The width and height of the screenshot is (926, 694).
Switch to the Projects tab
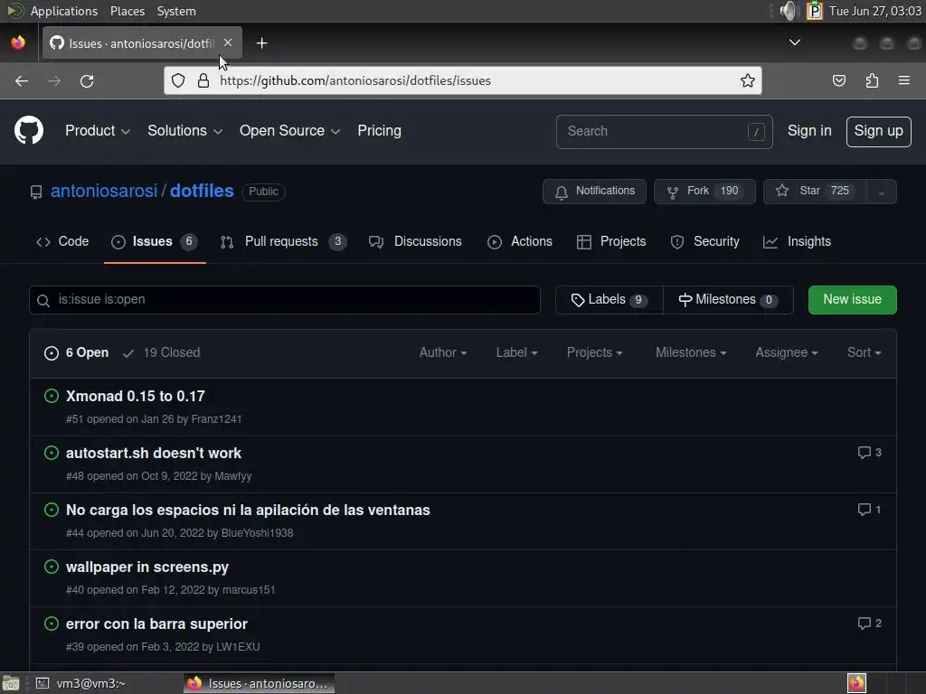coord(611,241)
